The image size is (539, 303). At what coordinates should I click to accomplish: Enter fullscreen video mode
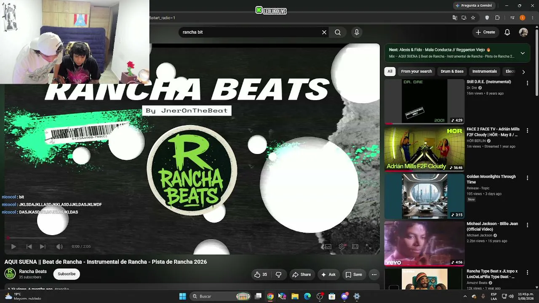pos(368,247)
